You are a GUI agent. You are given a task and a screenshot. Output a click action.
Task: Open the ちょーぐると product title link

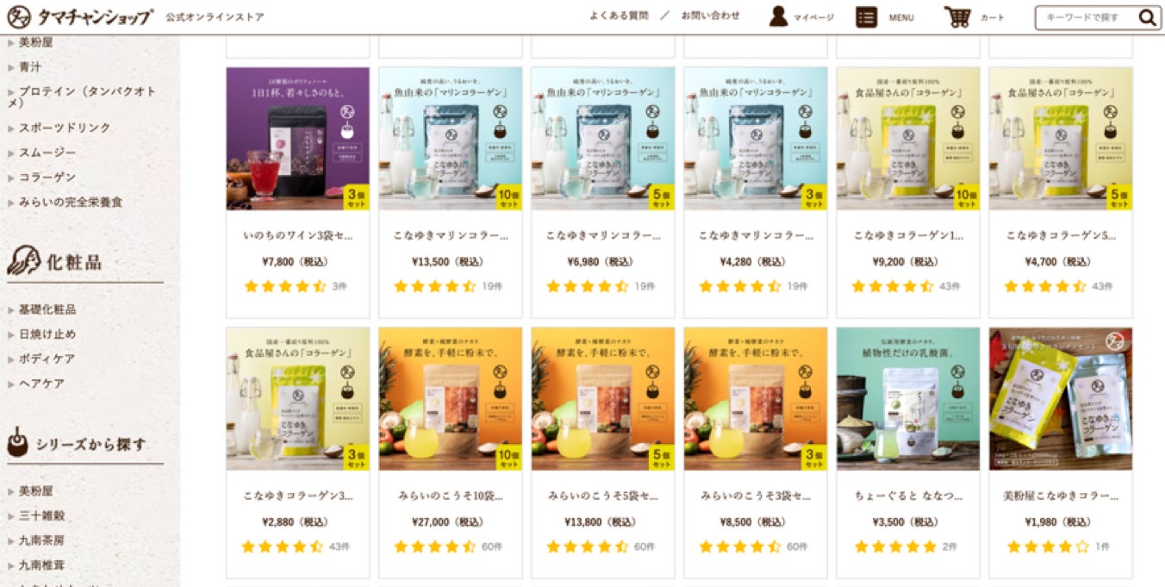click(908, 496)
